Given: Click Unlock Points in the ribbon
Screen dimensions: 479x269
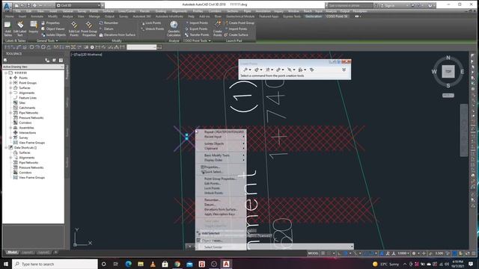Looking at the screenshot, I should [x=153, y=28].
